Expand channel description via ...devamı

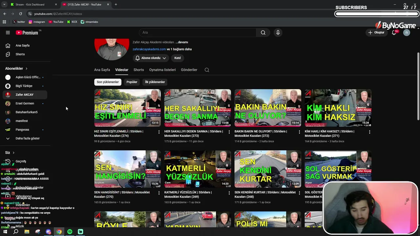(x=181, y=42)
